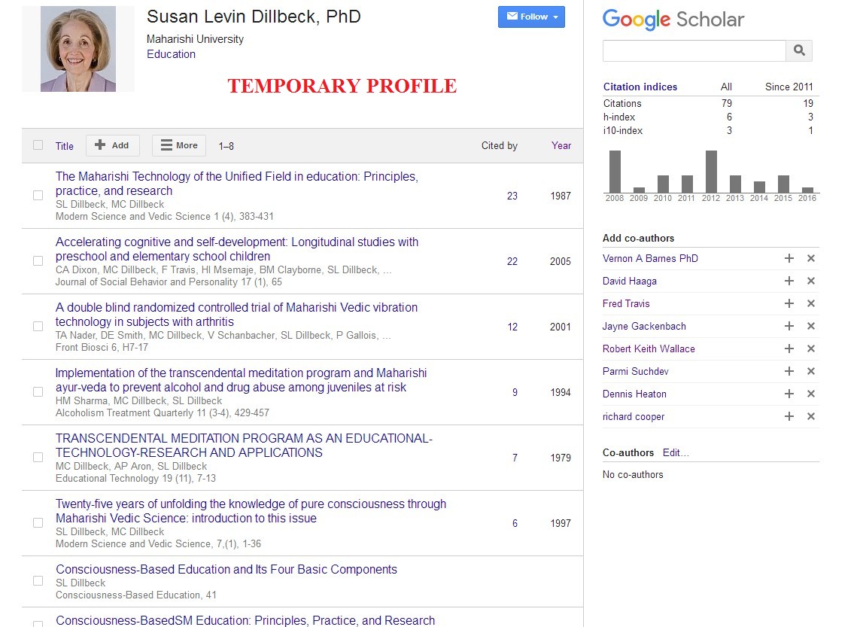Click the 2008 bar in citations chart
The image size is (860, 627).
(x=615, y=171)
